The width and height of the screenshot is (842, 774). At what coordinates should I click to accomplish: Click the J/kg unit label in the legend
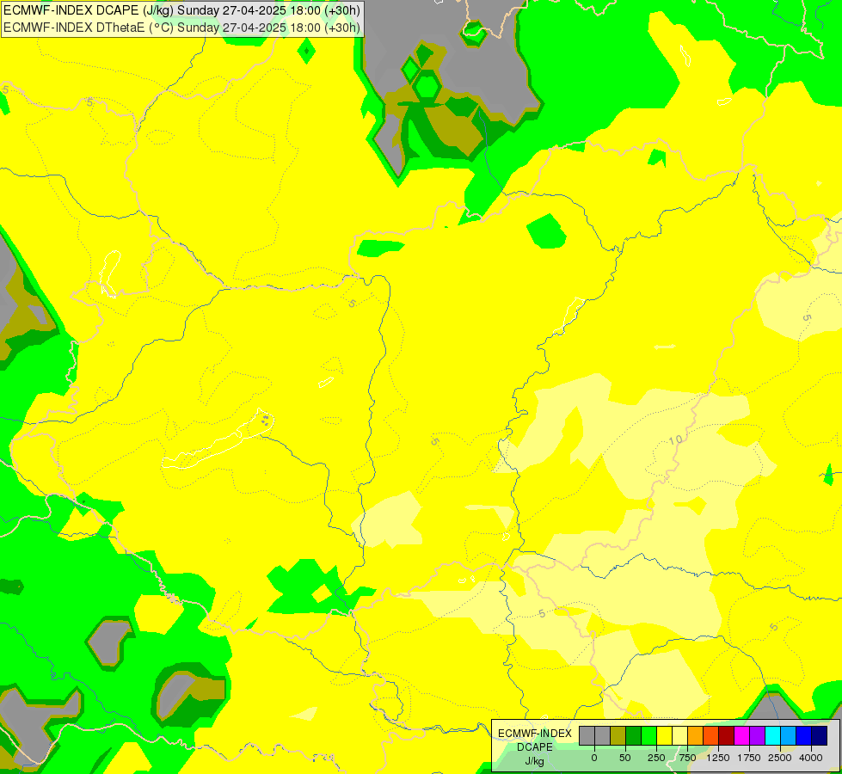coord(534,762)
